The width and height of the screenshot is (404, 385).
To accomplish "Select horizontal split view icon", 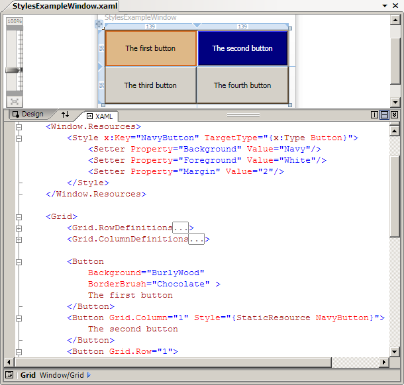I will [384, 115].
